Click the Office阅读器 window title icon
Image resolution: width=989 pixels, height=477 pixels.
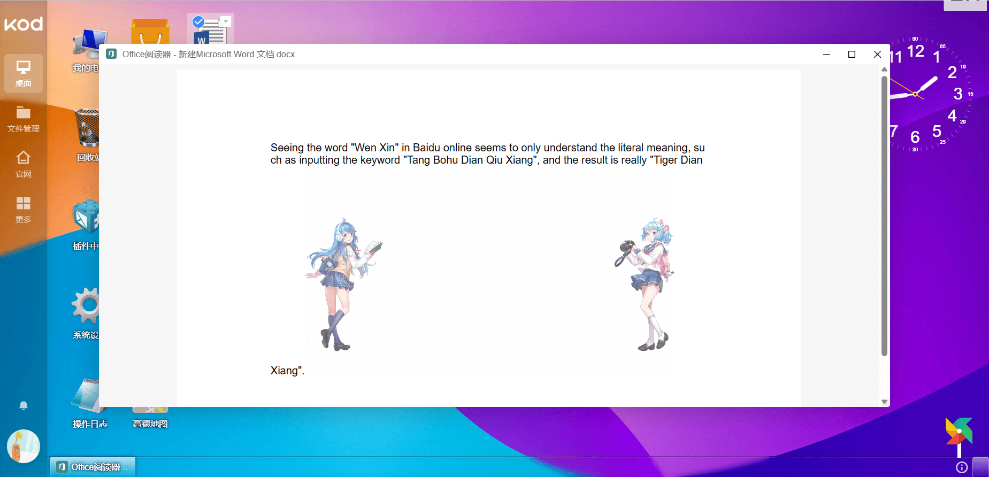[111, 54]
